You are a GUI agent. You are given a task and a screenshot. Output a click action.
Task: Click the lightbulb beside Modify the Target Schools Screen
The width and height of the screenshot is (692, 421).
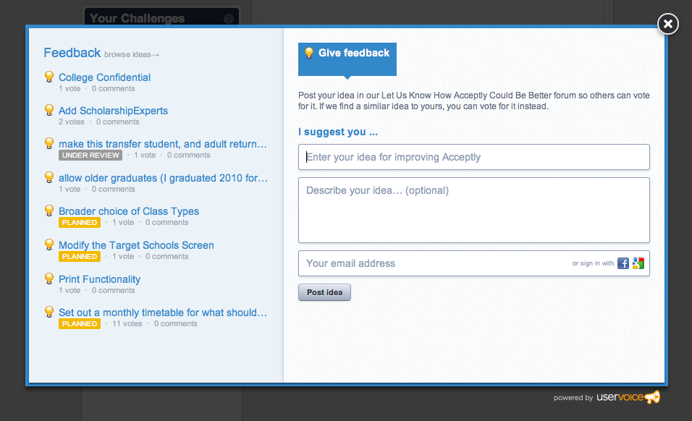click(x=49, y=244)
